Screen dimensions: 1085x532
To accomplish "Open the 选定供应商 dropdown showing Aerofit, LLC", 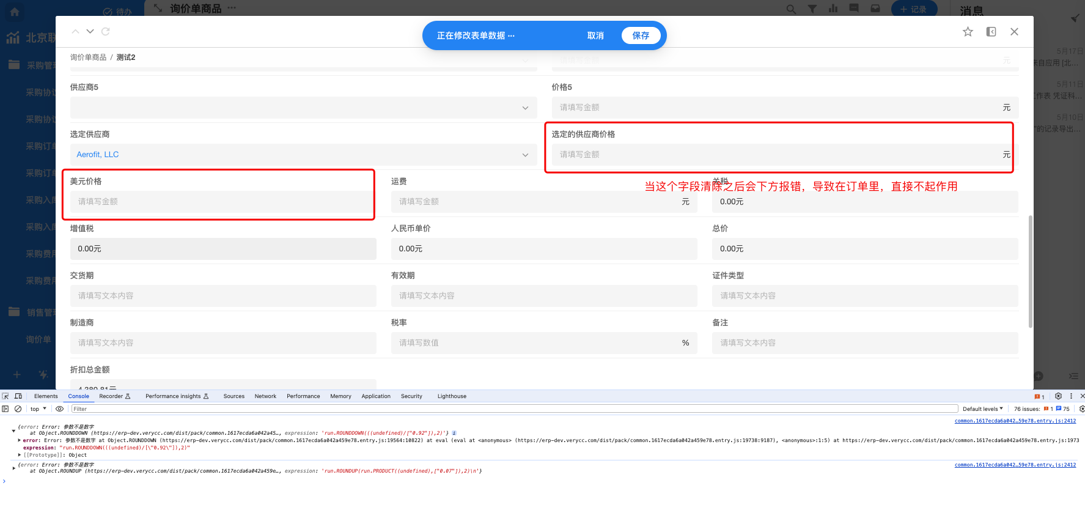I will 303,155.
